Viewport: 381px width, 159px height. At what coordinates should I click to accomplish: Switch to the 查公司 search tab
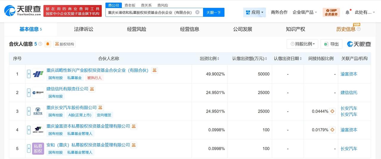(114, 5)
